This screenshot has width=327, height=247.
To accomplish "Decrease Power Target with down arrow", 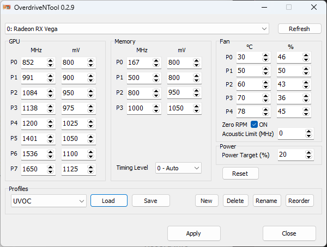I will (308, 157).
